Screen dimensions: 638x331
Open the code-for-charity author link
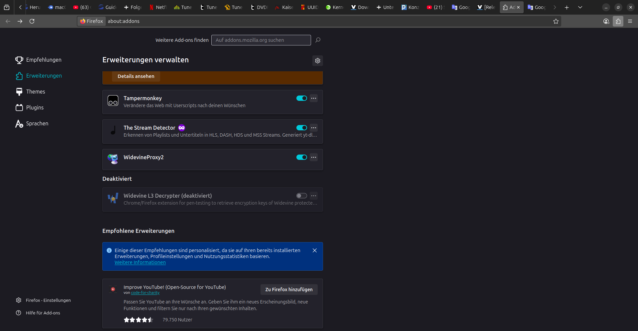click(145, 293)
